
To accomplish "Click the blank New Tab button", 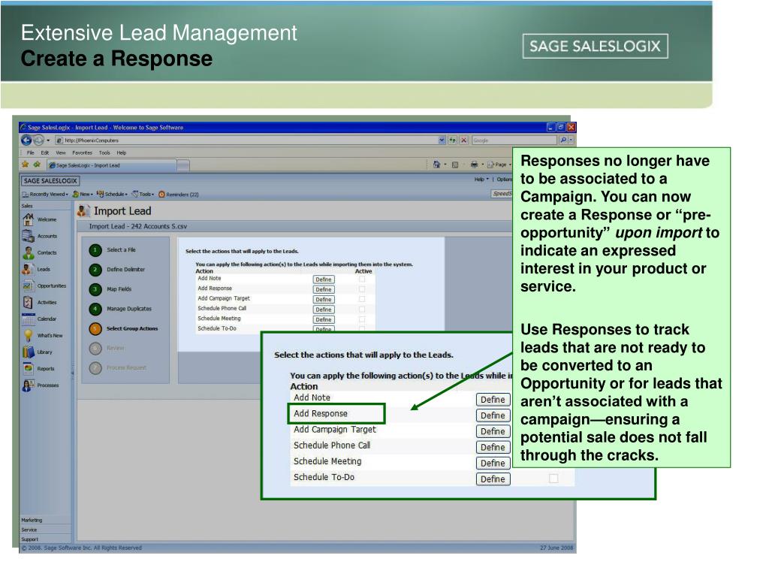I will [183, 166].
